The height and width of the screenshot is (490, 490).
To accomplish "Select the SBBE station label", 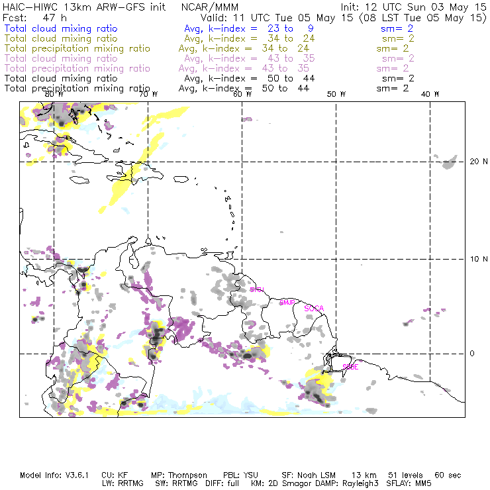I will 350,366.
